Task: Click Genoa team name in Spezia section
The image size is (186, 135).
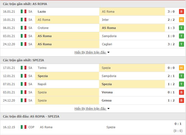Action: click(x=107, y=100)
